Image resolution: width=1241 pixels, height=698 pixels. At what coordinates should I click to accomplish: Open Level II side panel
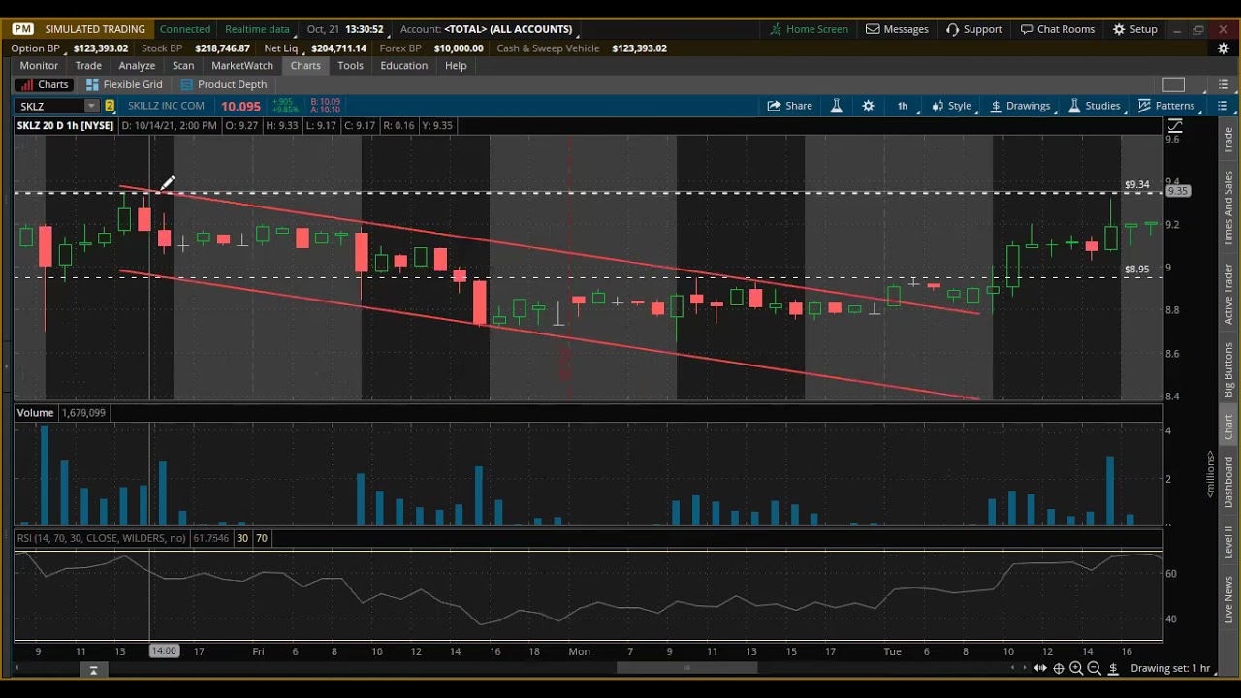(x=1228, y=542)
